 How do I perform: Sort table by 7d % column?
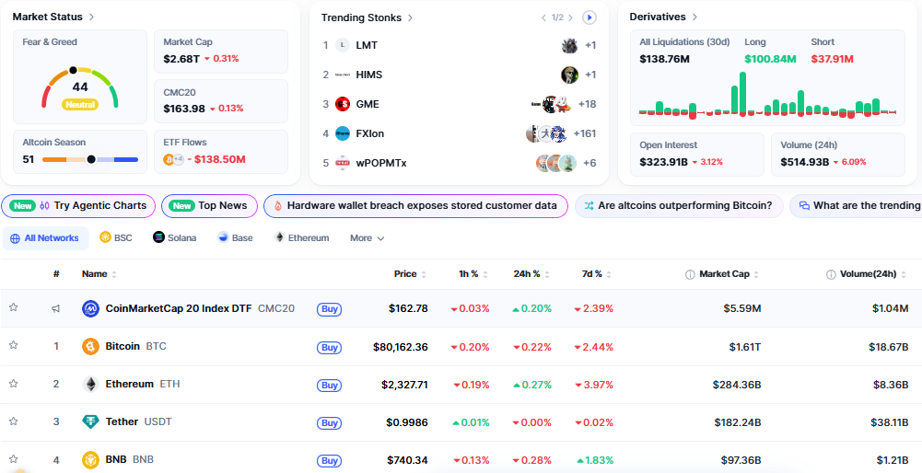pyautogui.click(x=596, y=274)
